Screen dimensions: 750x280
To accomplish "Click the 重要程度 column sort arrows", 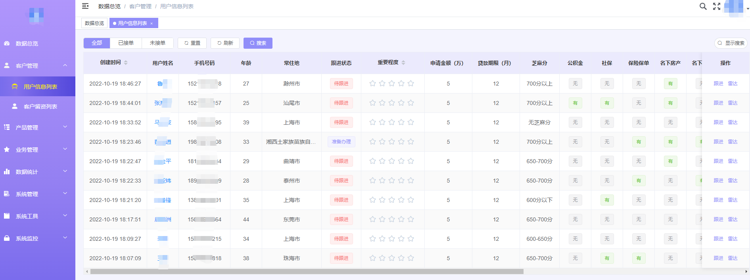I will click(403, 63).
